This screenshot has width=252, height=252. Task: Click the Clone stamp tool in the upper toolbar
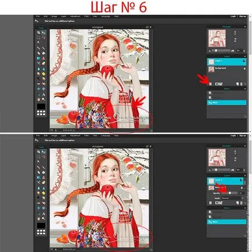44,58
